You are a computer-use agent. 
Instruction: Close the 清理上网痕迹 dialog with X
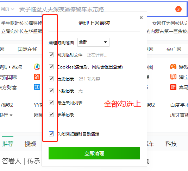[141, 18]
